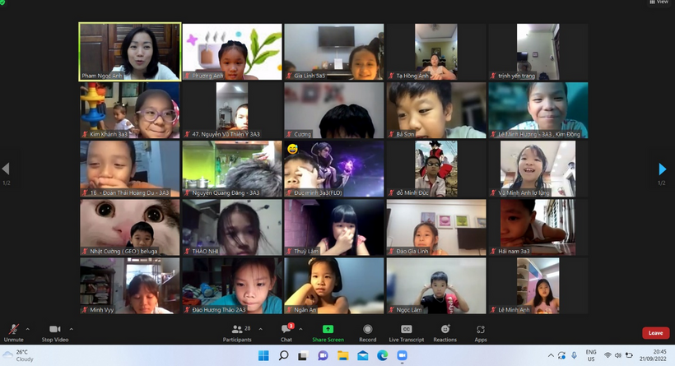Image resolution: width=675 pixels, height=366 pixels.
Task: Go to previous page of gallery tiles
Action: (x=7, y=169)
